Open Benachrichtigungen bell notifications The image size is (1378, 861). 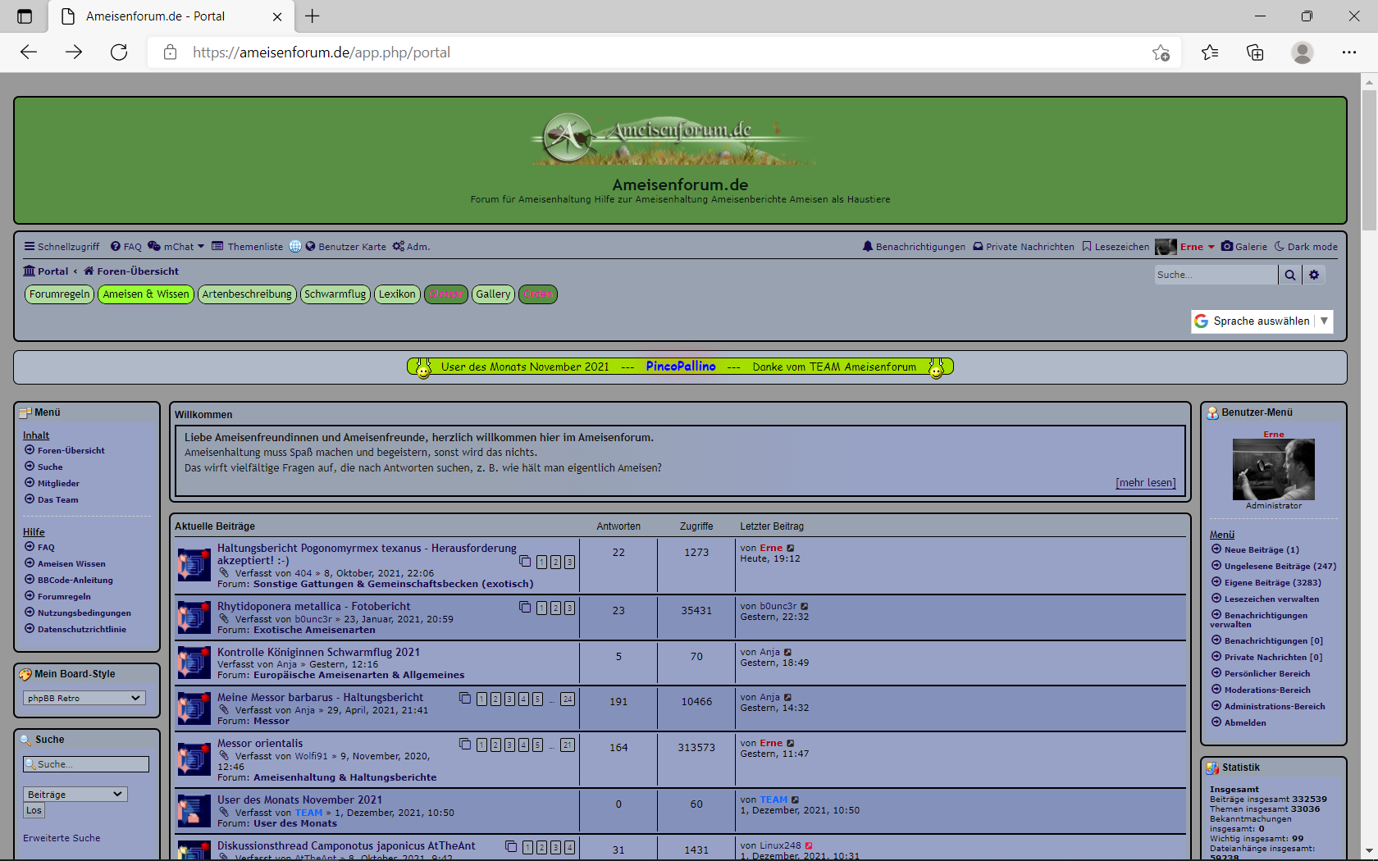(x=914, y=247)
